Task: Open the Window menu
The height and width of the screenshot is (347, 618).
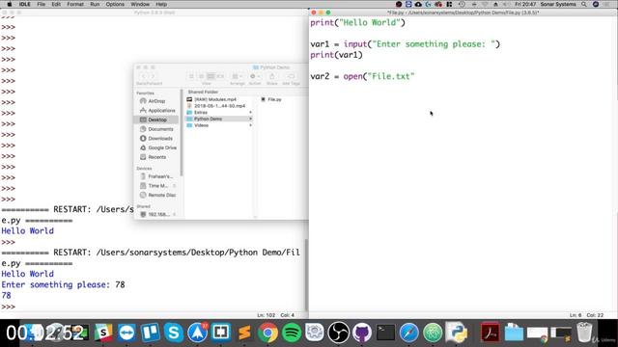Action: [140, 4]
